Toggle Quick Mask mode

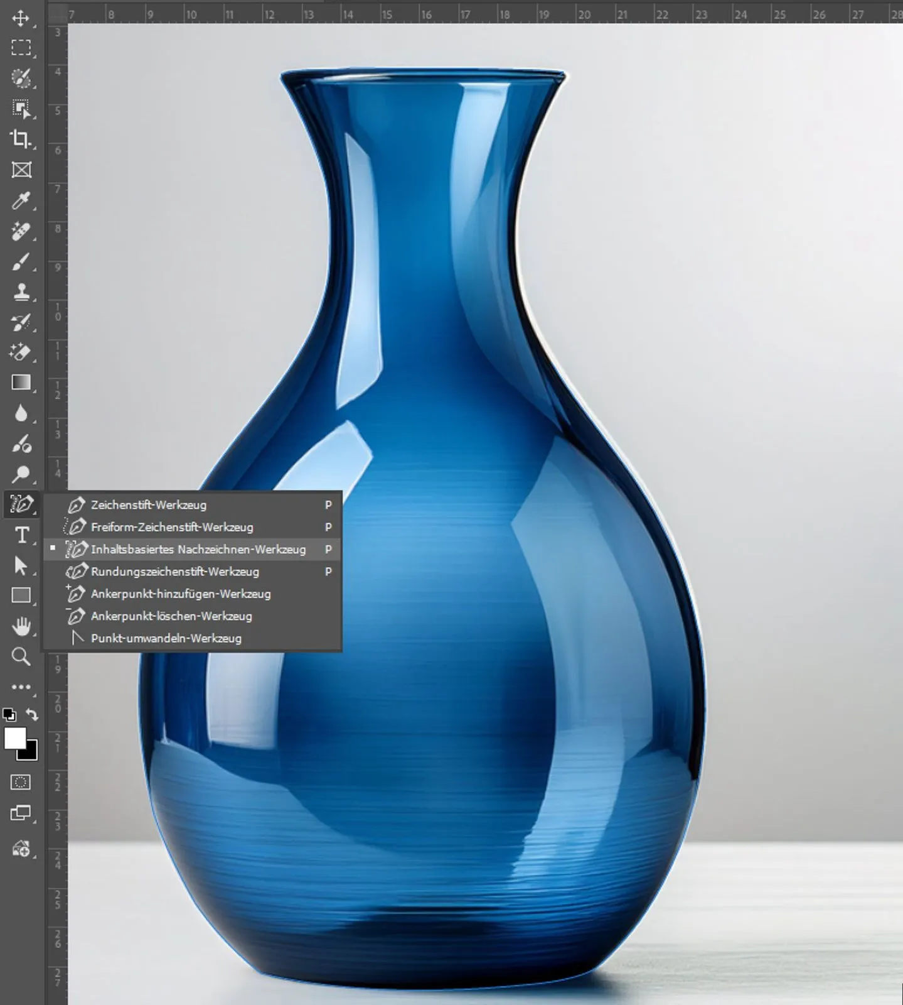coord(21,782)
